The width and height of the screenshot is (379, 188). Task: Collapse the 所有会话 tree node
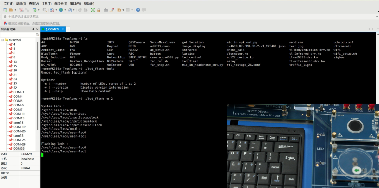click(2, 40)
